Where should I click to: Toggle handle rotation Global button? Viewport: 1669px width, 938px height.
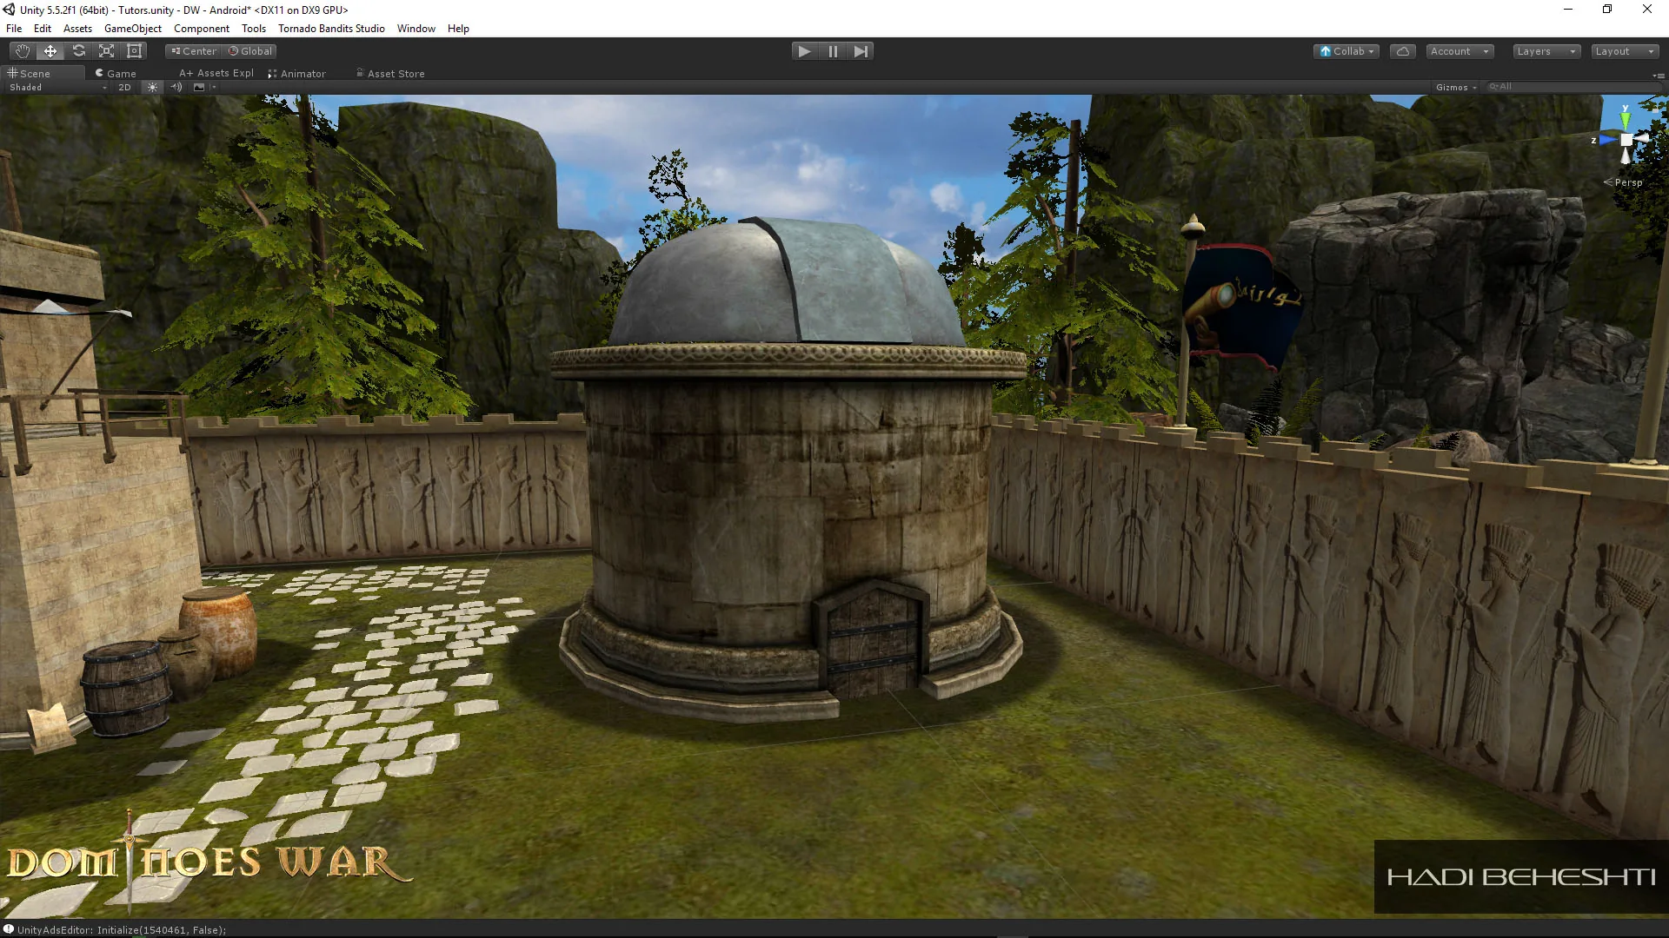pos(250,51)
